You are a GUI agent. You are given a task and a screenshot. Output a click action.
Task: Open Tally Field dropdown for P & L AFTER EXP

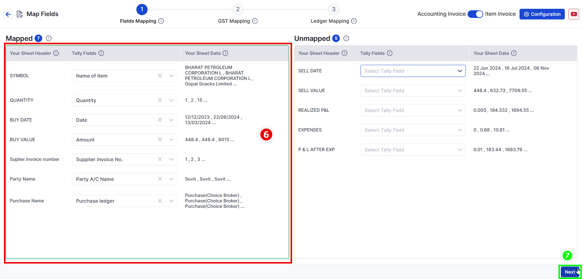point(413,150)
